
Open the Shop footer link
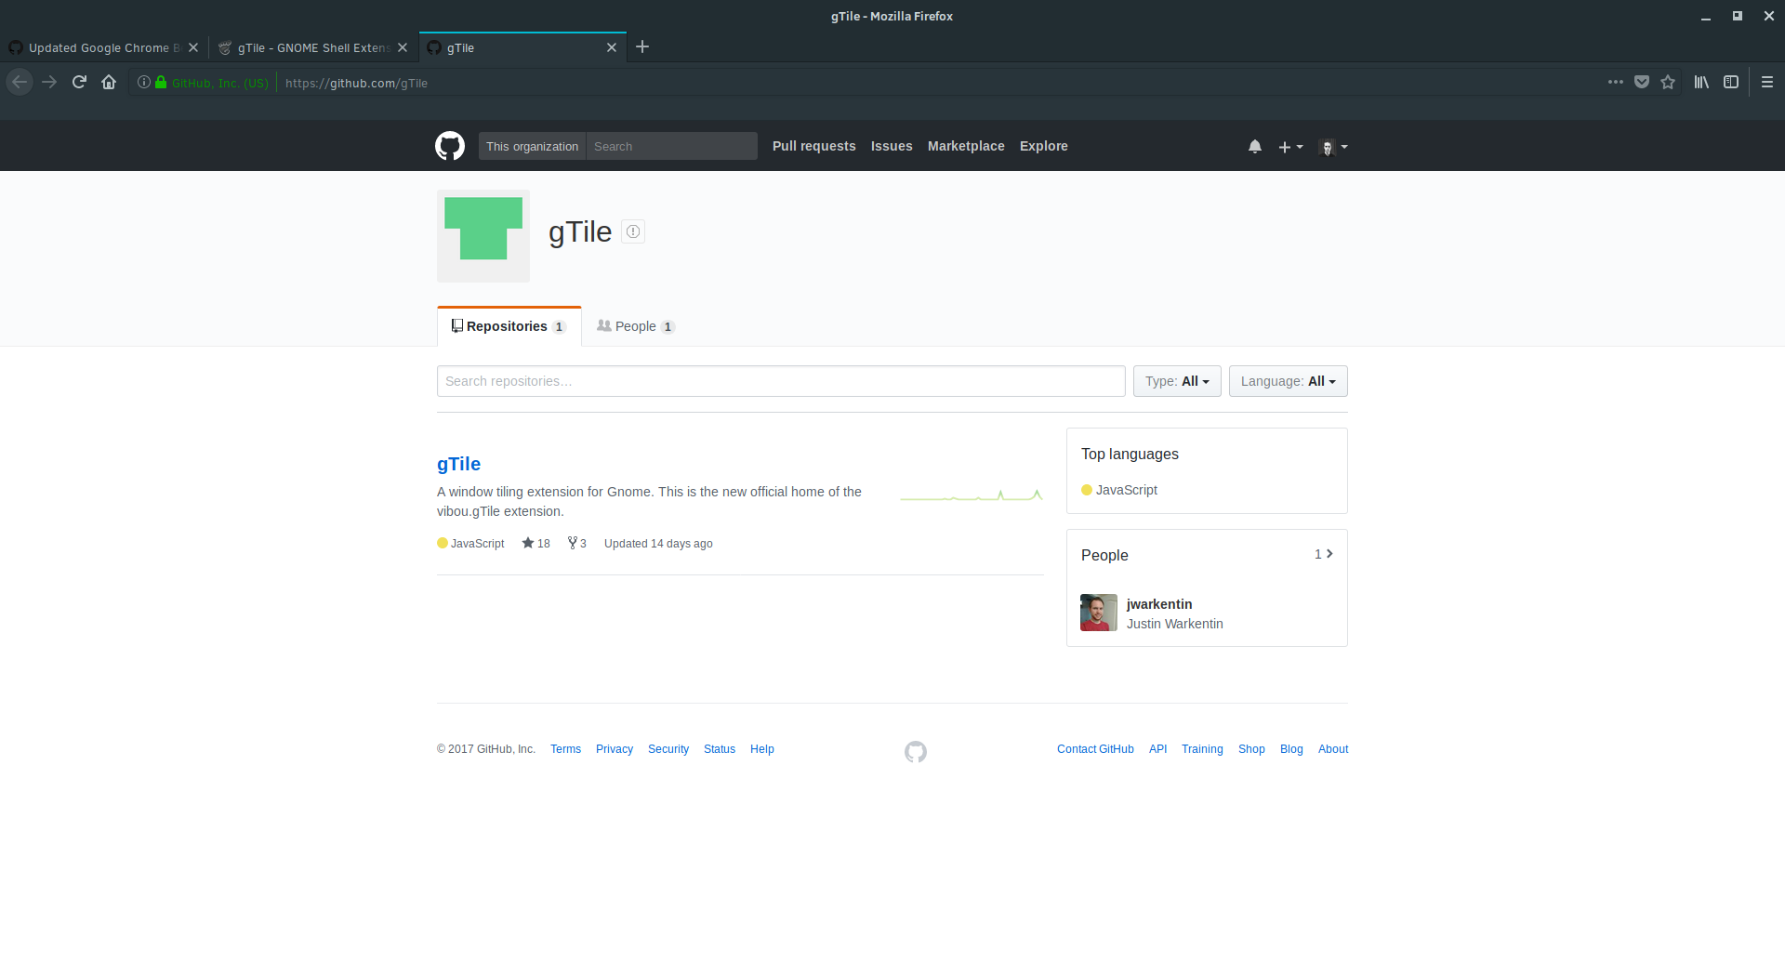coord(1251,749)
